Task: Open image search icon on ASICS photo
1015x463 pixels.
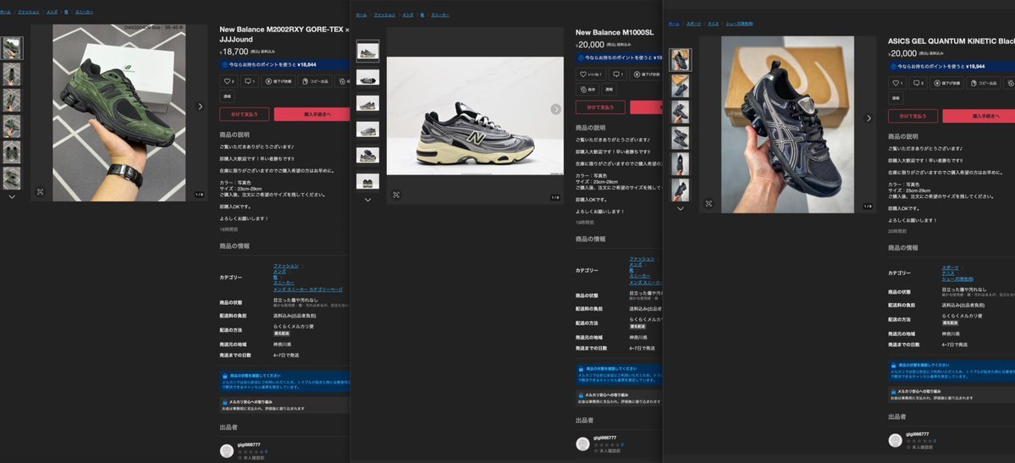Action: click(709, 203)
